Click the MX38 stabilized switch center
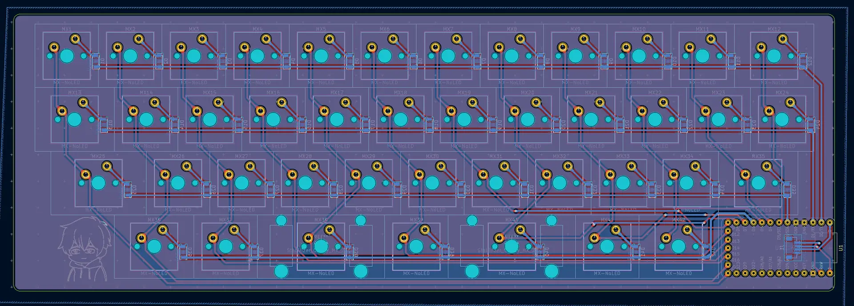The image size is (854, 306). point(321,246)
